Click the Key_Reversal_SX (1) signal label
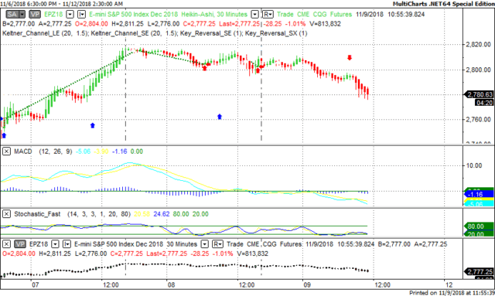 click(276, 33)
